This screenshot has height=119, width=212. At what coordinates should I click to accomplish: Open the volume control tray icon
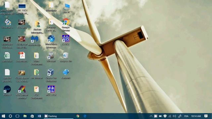tap(175, 116)
